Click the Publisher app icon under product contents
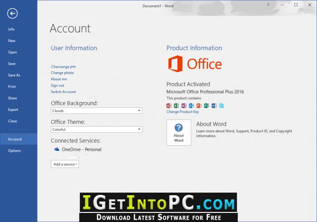317x222 pixels. pos(207,106)
